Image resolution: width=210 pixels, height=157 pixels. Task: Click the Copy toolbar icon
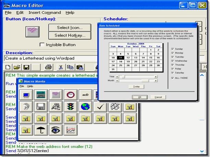coord(70,67)
